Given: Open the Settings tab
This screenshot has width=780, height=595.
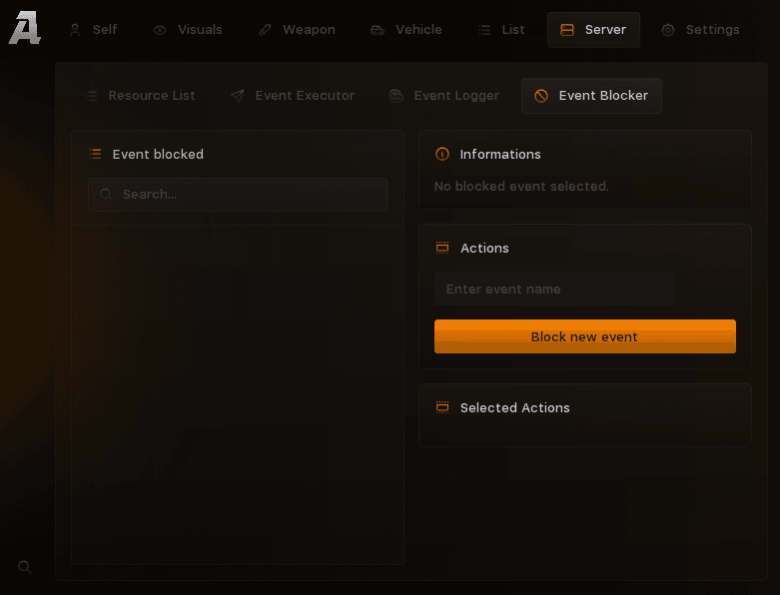Looking at the screenshot, I should click(x=700, y=30).
